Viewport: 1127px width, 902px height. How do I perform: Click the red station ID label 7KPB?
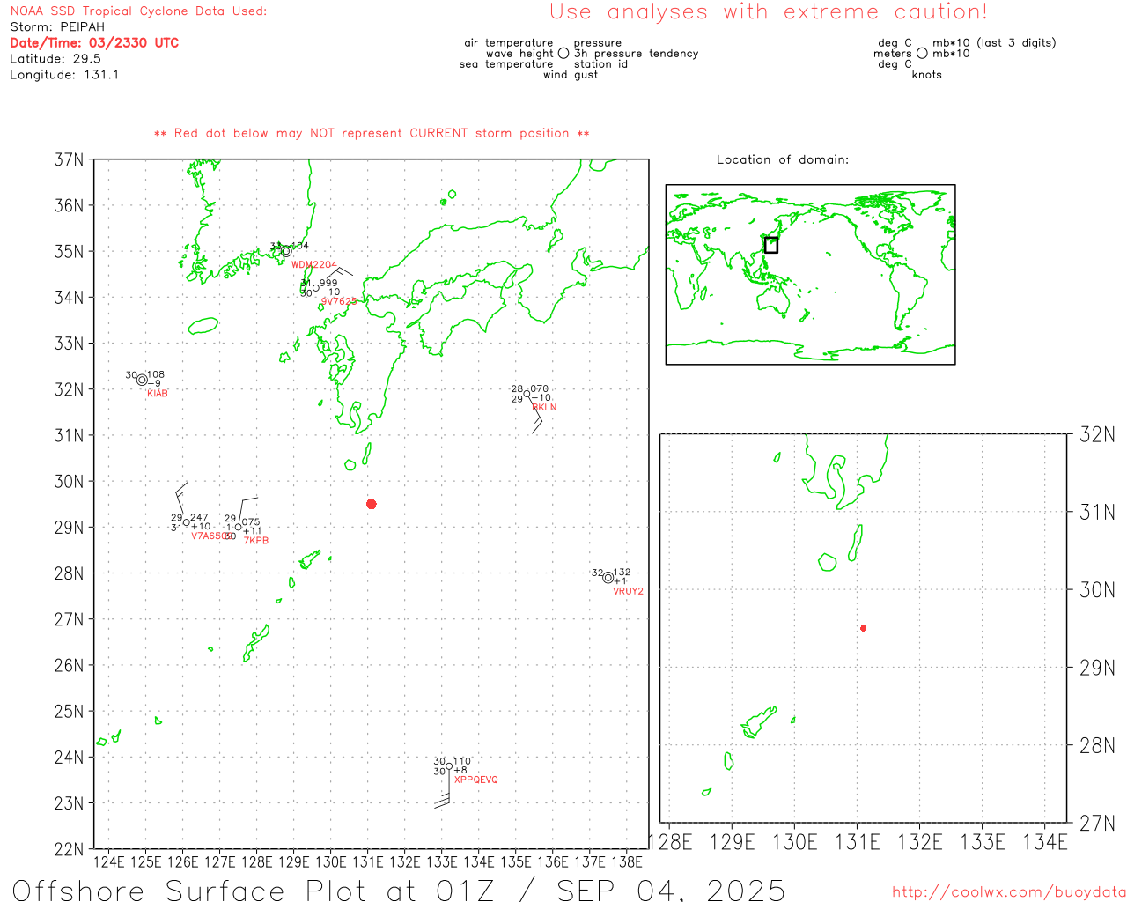pos(256,541)
